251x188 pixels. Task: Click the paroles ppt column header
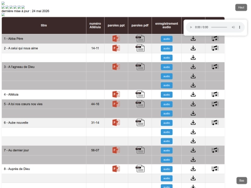point(116,26)
